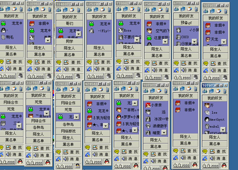Click the first toolbar chart icon in window 258368
This screenshot has height=170, width=238.
(147, 10)
